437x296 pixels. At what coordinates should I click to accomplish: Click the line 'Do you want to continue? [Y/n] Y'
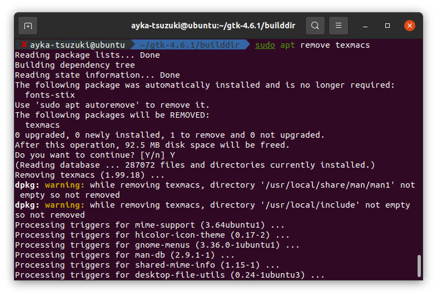(x=95, y=155)
